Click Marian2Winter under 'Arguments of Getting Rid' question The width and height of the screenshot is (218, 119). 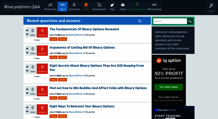[x=76, y=53]
